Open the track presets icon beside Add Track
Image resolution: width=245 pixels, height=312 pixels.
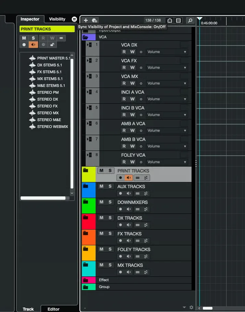(94, 20)
